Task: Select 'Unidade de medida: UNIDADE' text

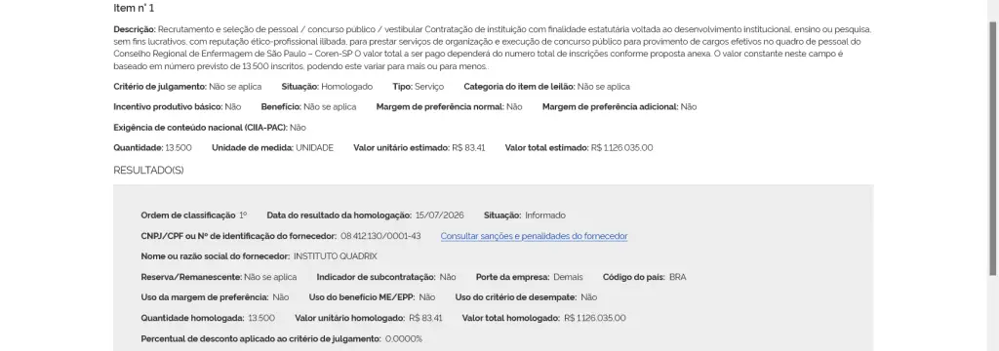Action: tap(273, 148)
